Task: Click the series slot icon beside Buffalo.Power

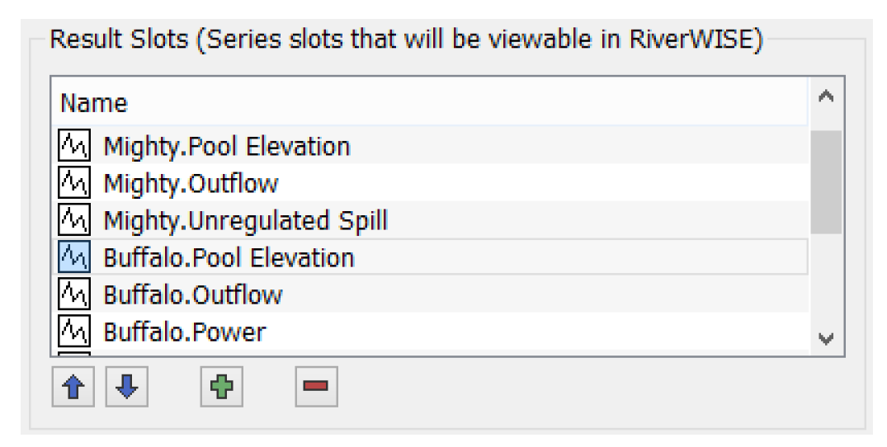Action: point(74,332)
